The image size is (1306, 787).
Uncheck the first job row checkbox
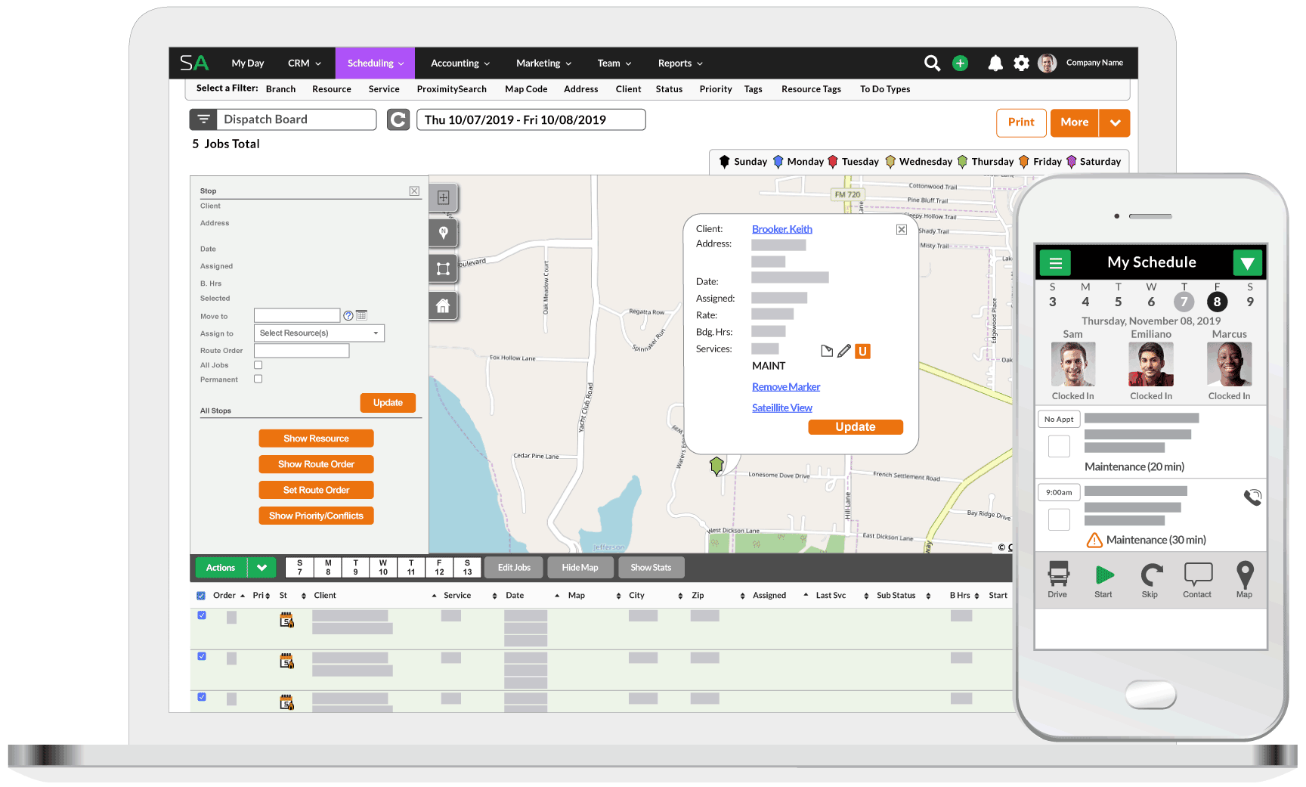202,615
